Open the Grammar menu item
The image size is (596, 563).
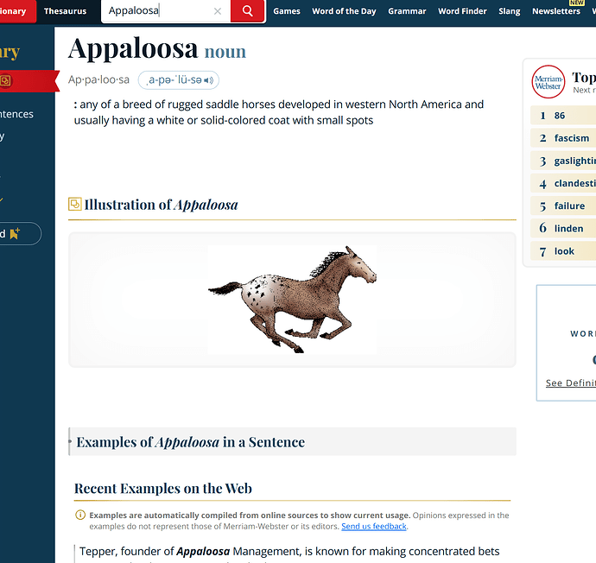tap(407, 11)
